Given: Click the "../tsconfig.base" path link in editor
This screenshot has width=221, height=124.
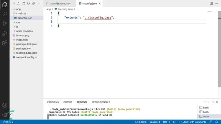Looking at the screenshot, I should (98, 18).
